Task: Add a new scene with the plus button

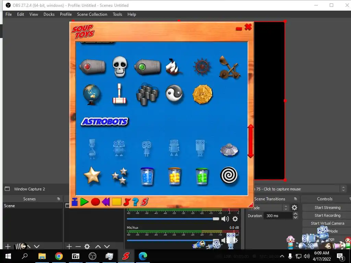Action: point(8,247)
